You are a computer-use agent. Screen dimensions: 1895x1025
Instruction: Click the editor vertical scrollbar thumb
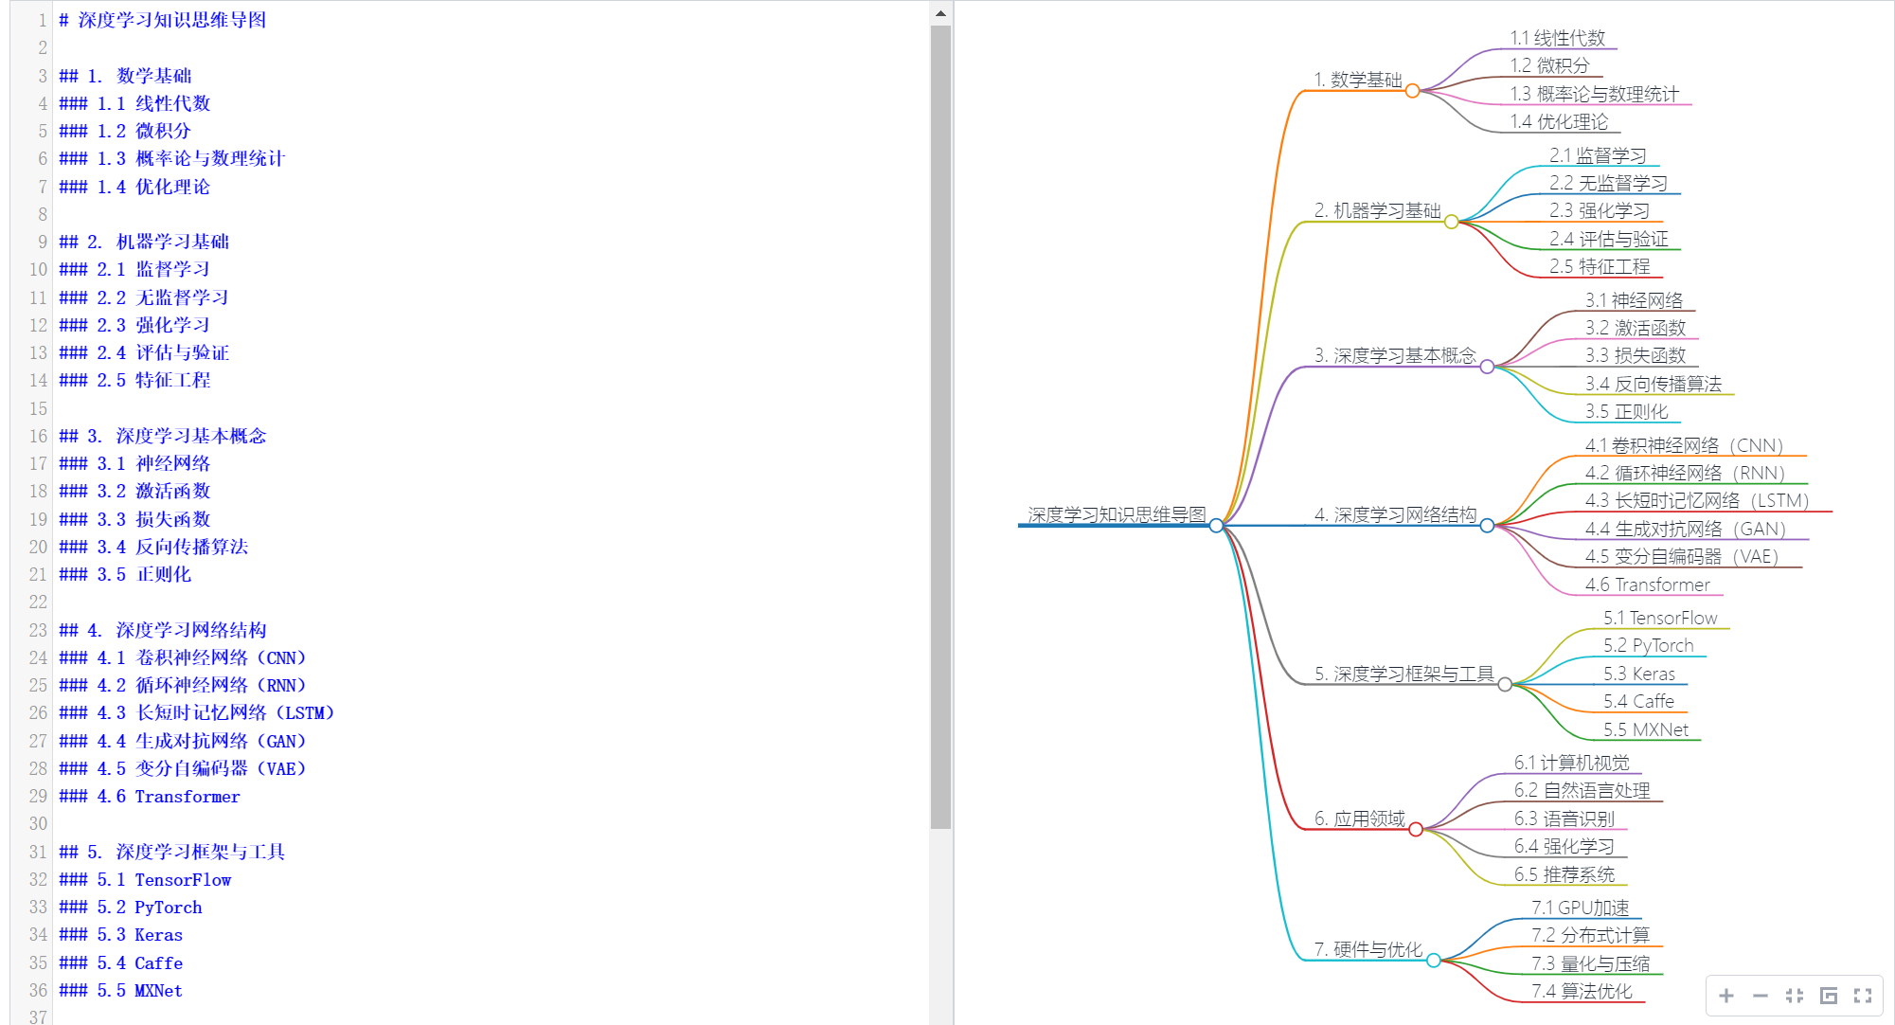coord(940,426)
